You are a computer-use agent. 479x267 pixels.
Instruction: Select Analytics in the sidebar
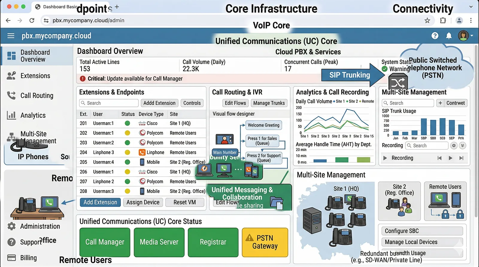[33, 115]
